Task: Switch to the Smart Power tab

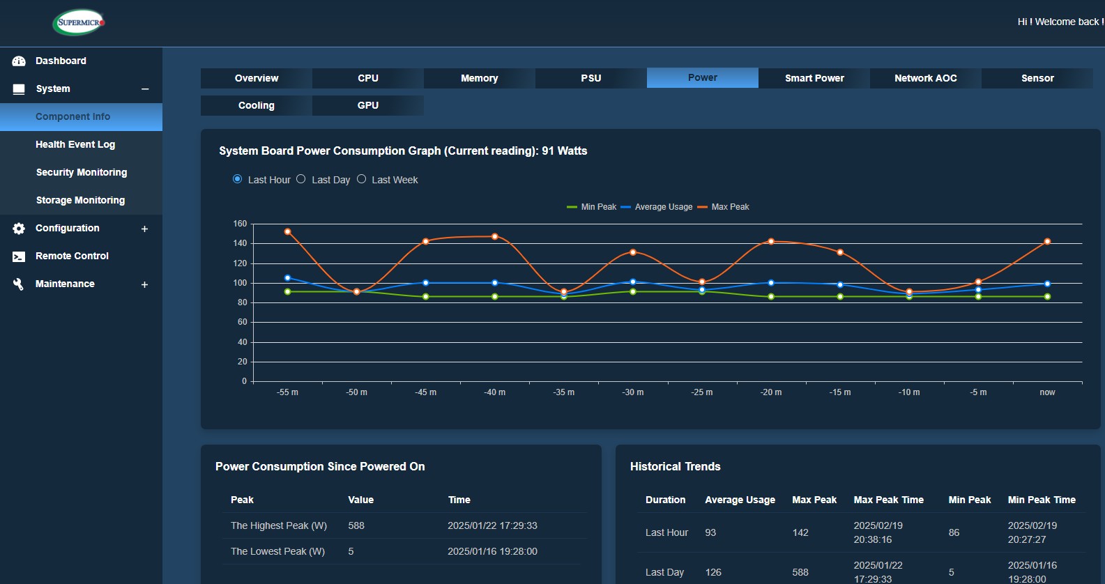Action: [814, 78]
